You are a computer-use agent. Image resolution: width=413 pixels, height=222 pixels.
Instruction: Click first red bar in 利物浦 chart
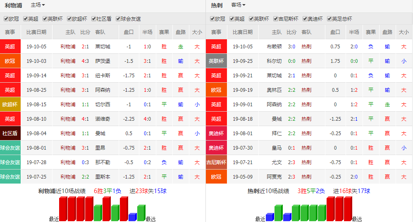point(63,209)
